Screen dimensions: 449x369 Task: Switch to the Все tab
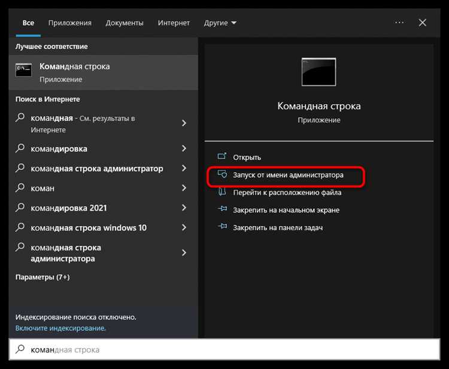pyautogui.click(x=28, y=23)
